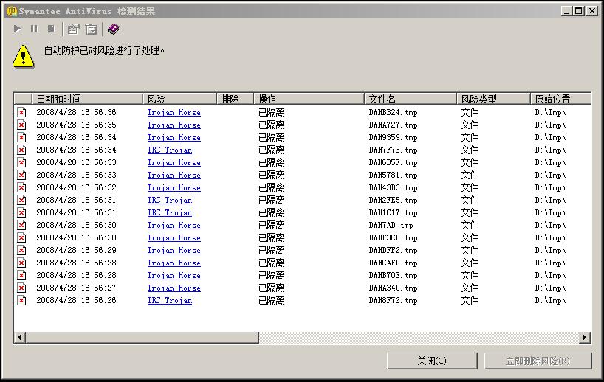Click the play/resume scan toolbar icon
The height and width of the screenshot is (382, 604).
(x=18, y=29)
